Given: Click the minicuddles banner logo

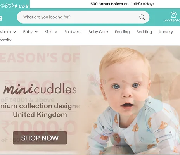Looking at the screenshot, I should coord(40,89).
